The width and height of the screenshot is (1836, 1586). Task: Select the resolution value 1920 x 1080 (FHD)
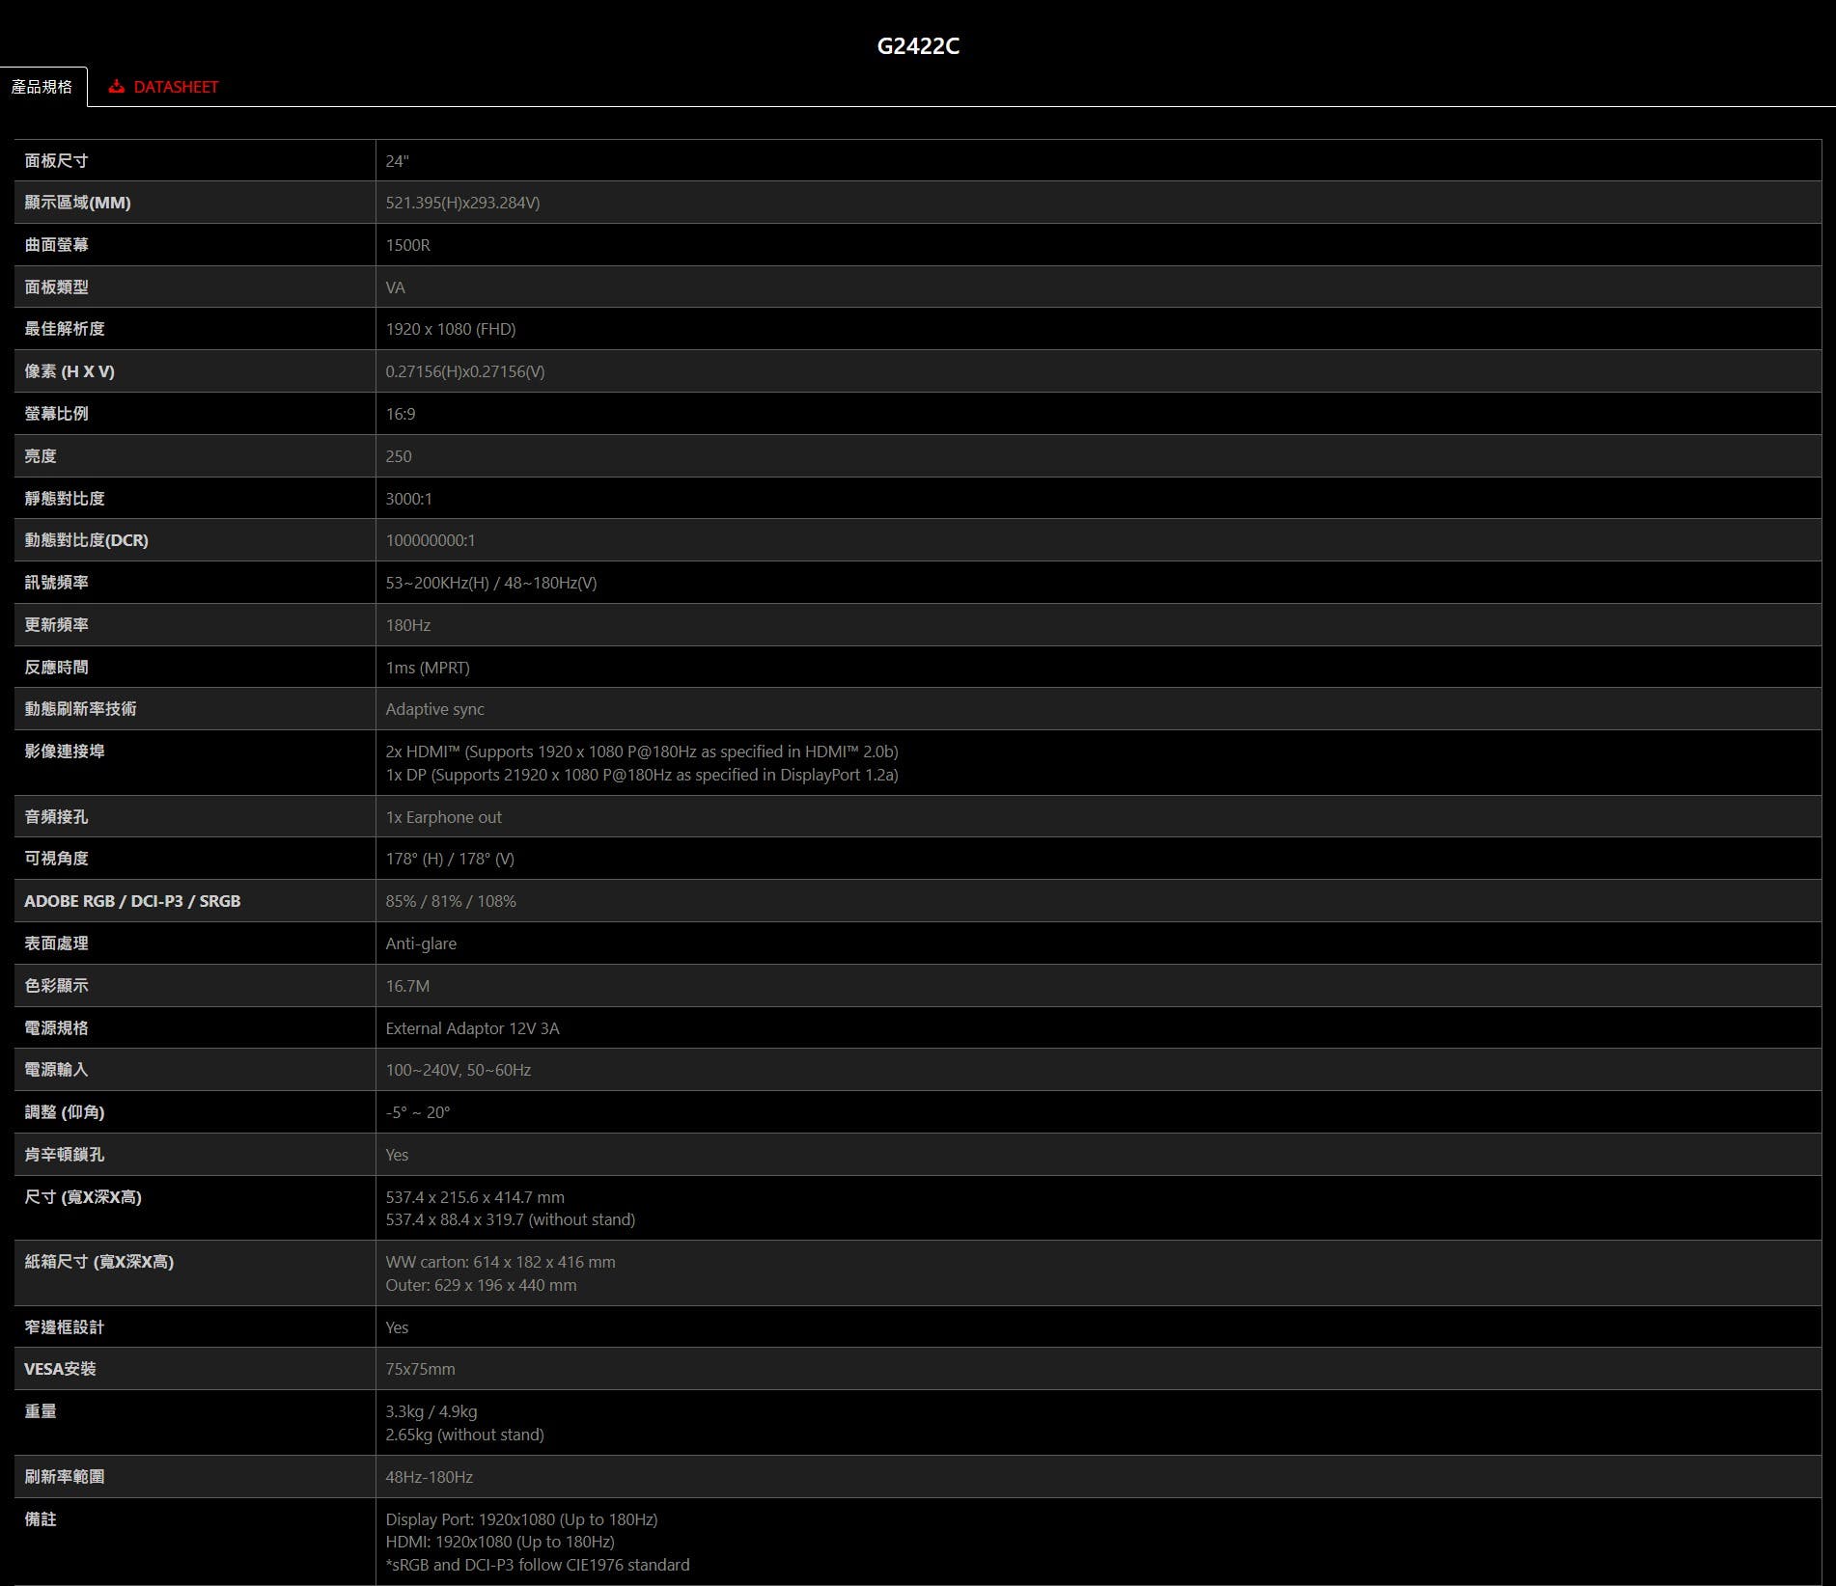(450, 329)
